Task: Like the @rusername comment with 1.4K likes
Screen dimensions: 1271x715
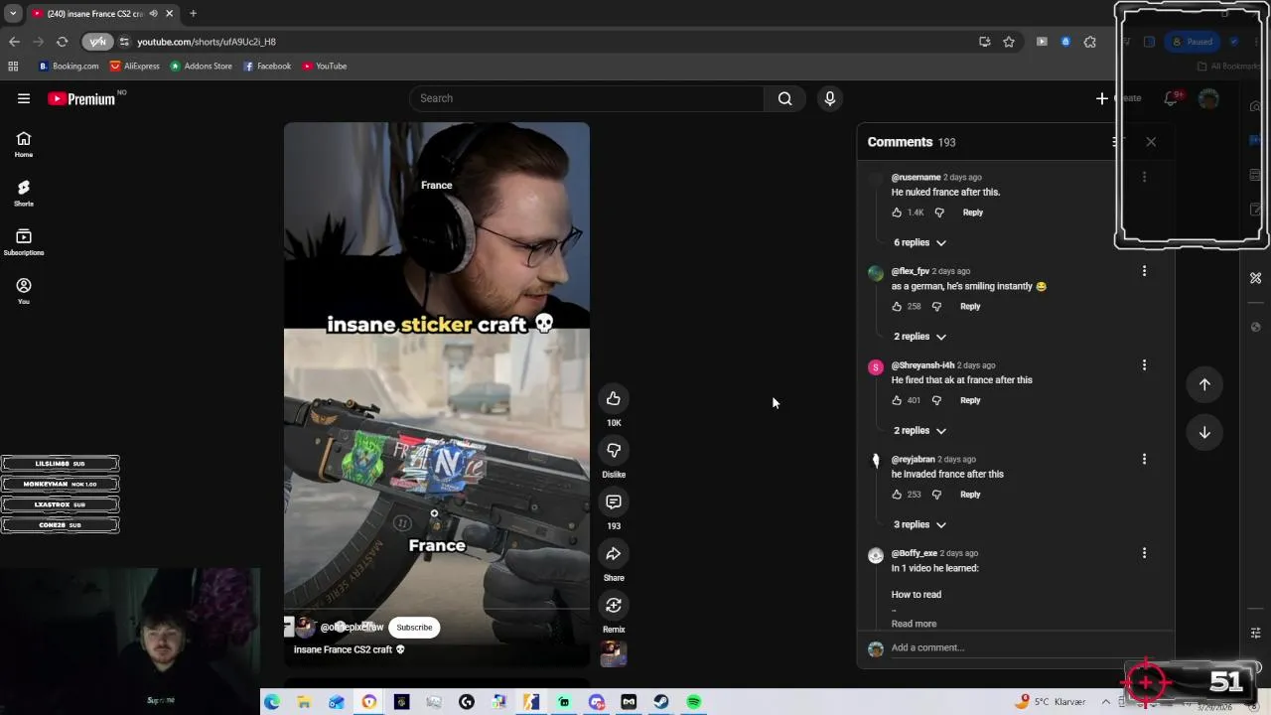Action: (x=897, y=213)
